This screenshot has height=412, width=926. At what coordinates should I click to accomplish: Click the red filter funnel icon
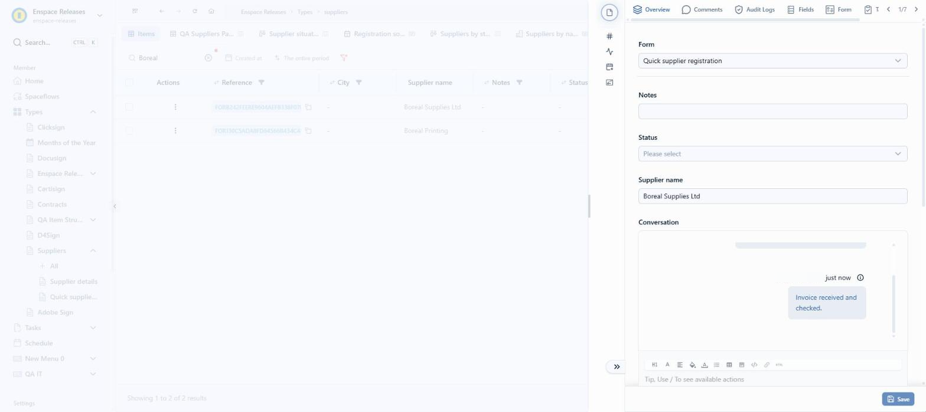344,58
